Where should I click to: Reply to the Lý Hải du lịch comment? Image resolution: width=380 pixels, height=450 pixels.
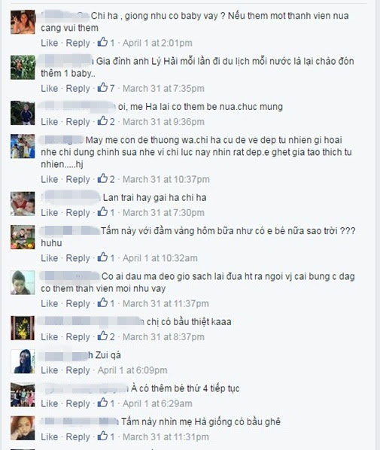click(78, 88)
